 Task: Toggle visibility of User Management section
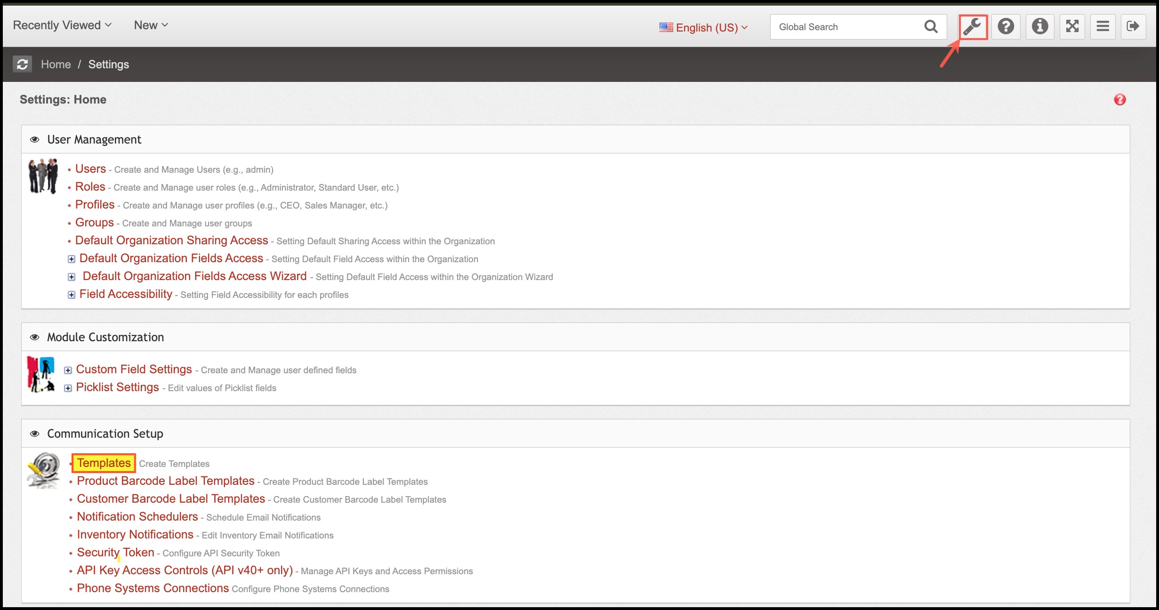tap(35, 140)
